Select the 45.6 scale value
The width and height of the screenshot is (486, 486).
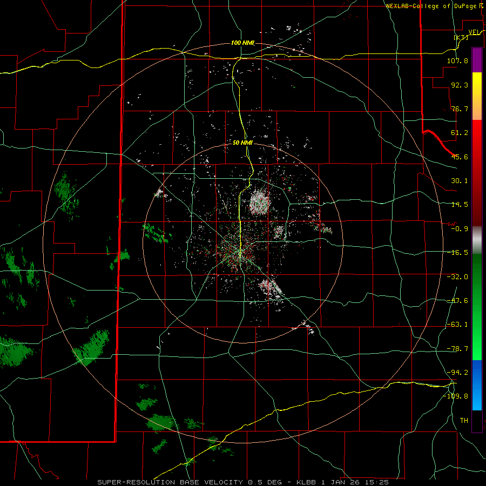pos(460,157)
